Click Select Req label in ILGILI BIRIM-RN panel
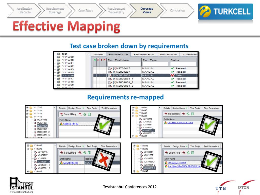The width and height of the screenshot is (260, 195). 70,153
